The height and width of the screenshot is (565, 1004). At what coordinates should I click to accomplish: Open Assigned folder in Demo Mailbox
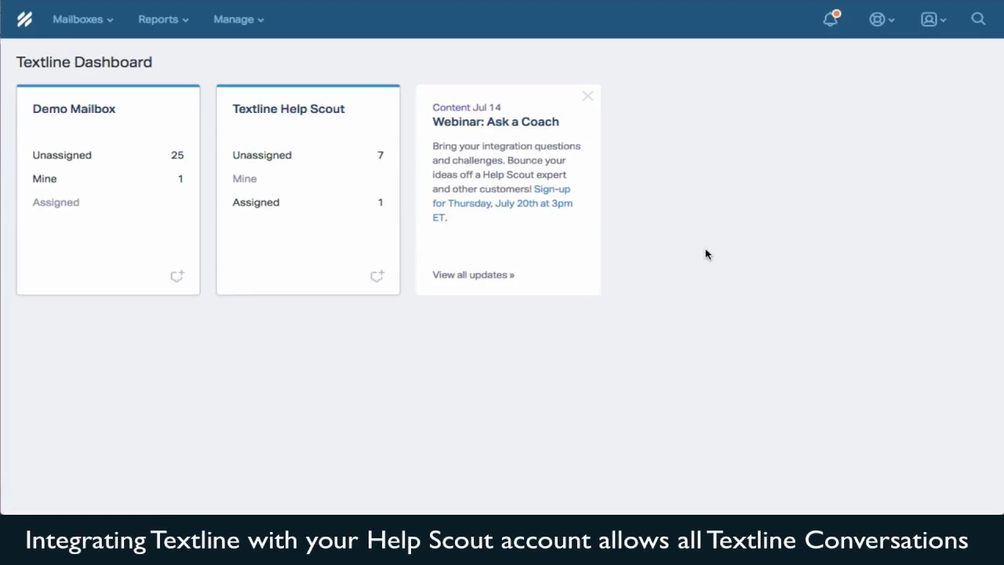tap(56, 202)
